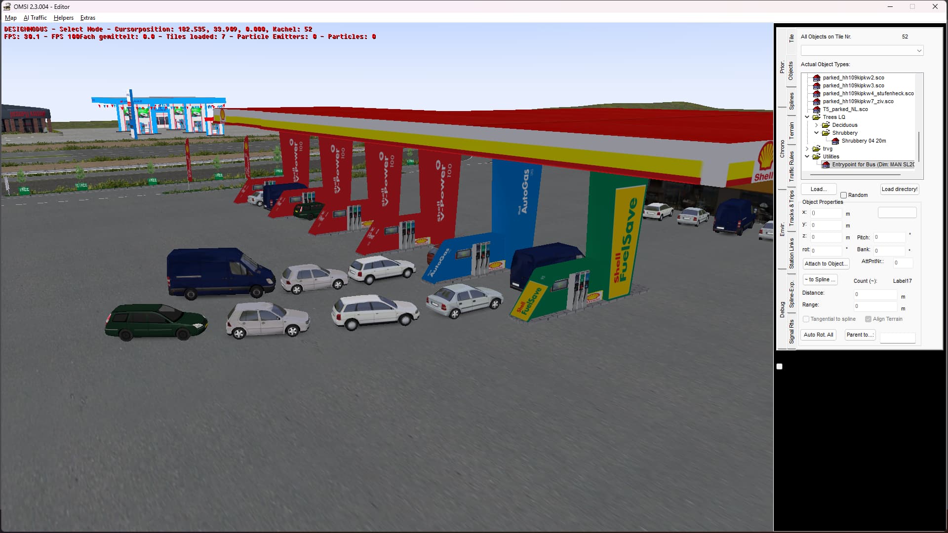Select Shrubbery 04 20m object icon
Viewport: 948px width, 533px height.
pyautogui.click(x=835, y=141)
